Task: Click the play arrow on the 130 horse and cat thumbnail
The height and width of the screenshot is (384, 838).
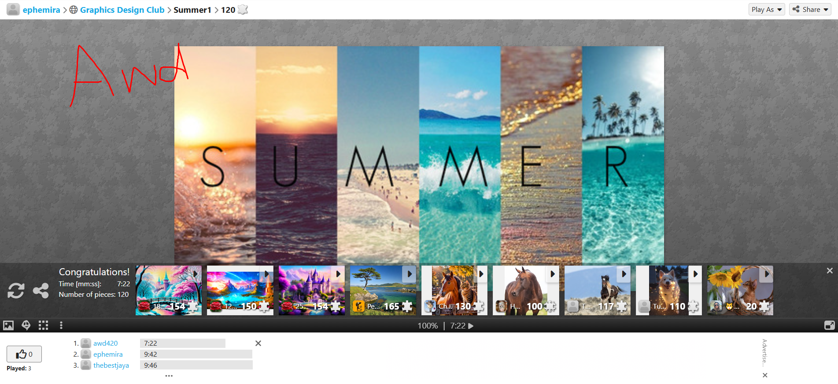Action: (x=481, y=274)
